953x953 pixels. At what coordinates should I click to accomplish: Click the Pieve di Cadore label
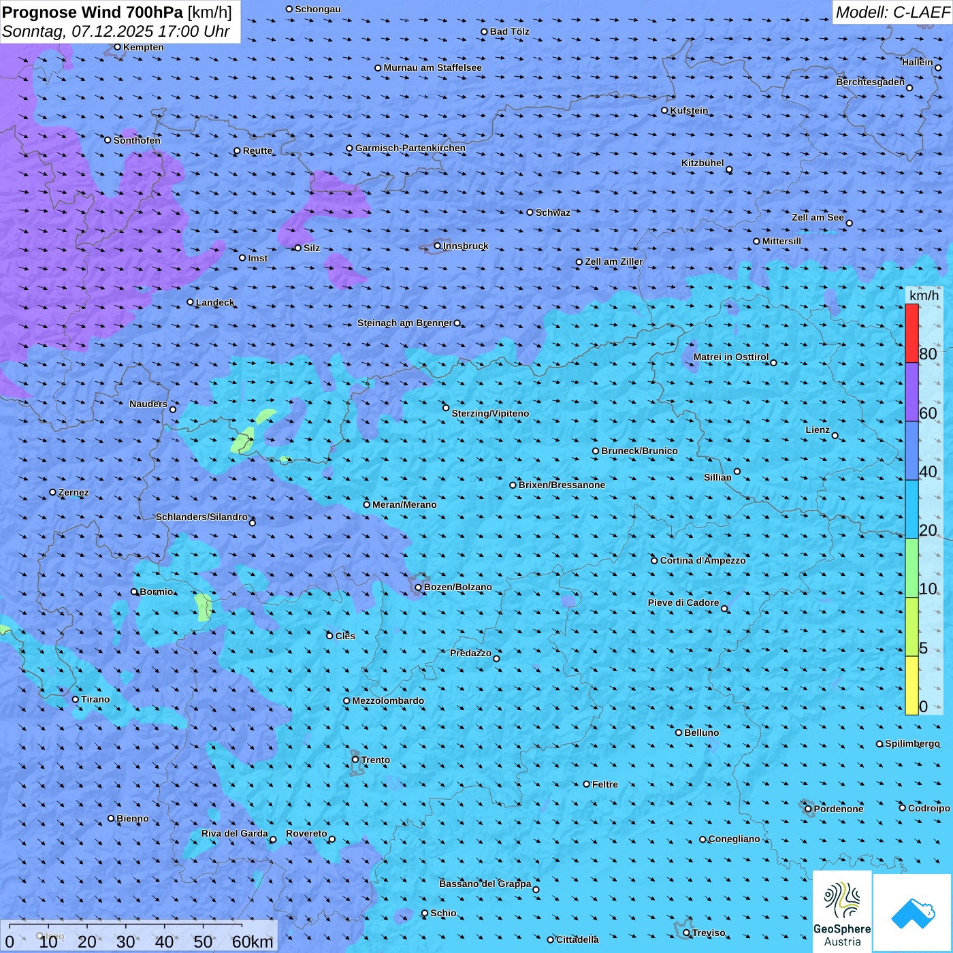[683, 602]
